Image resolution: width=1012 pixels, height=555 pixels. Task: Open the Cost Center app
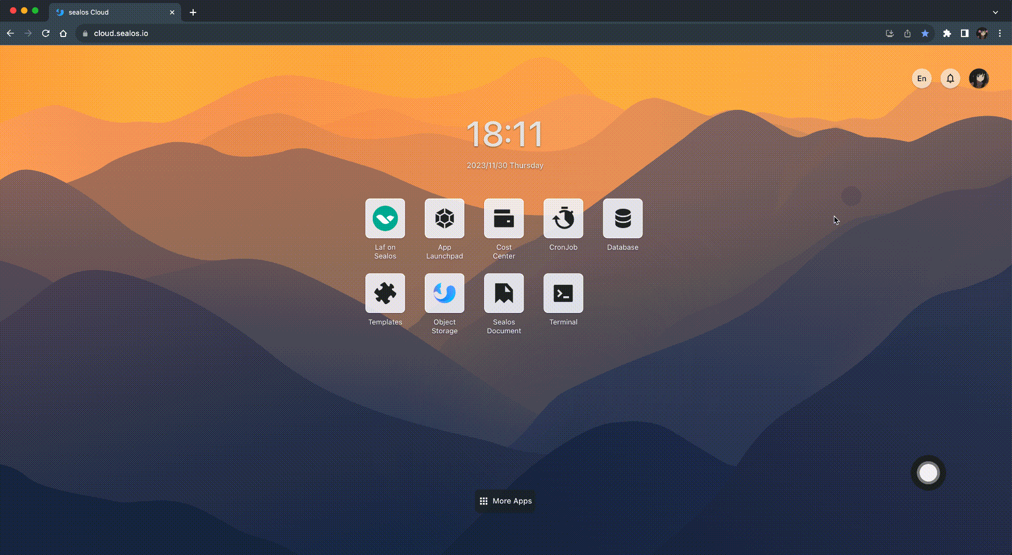pyautogui.click(x=503, y=219)
